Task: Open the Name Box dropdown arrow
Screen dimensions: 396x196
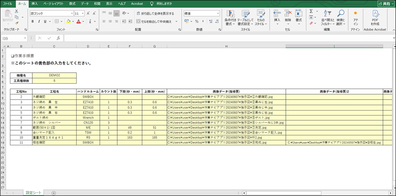Action: pos(25,38)
